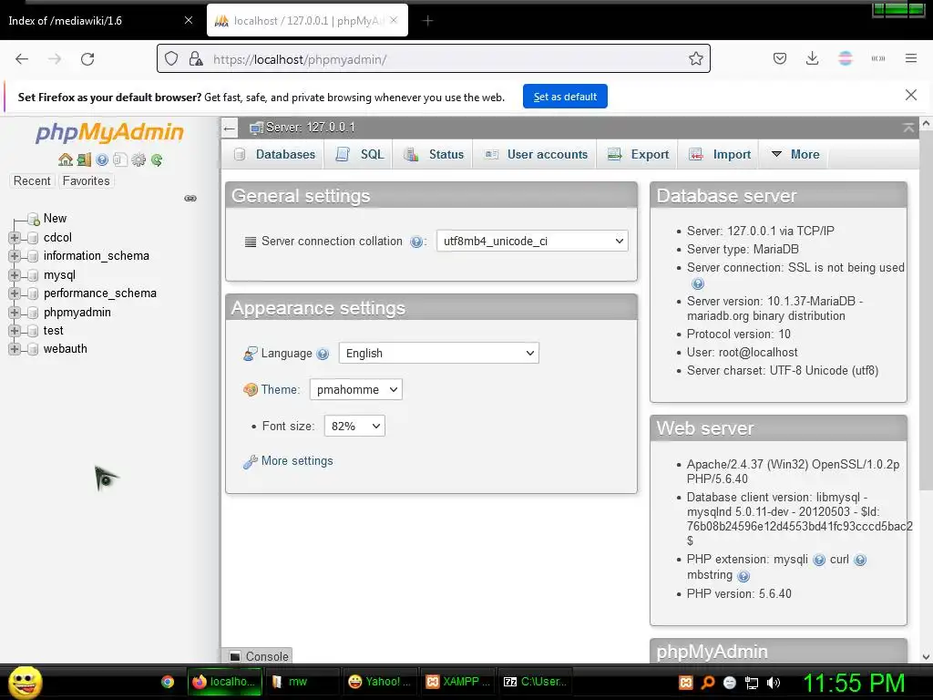Viewport: 933px width, 700px height.
Task: Open the XAMPP taskbar button
Action: 459,682
